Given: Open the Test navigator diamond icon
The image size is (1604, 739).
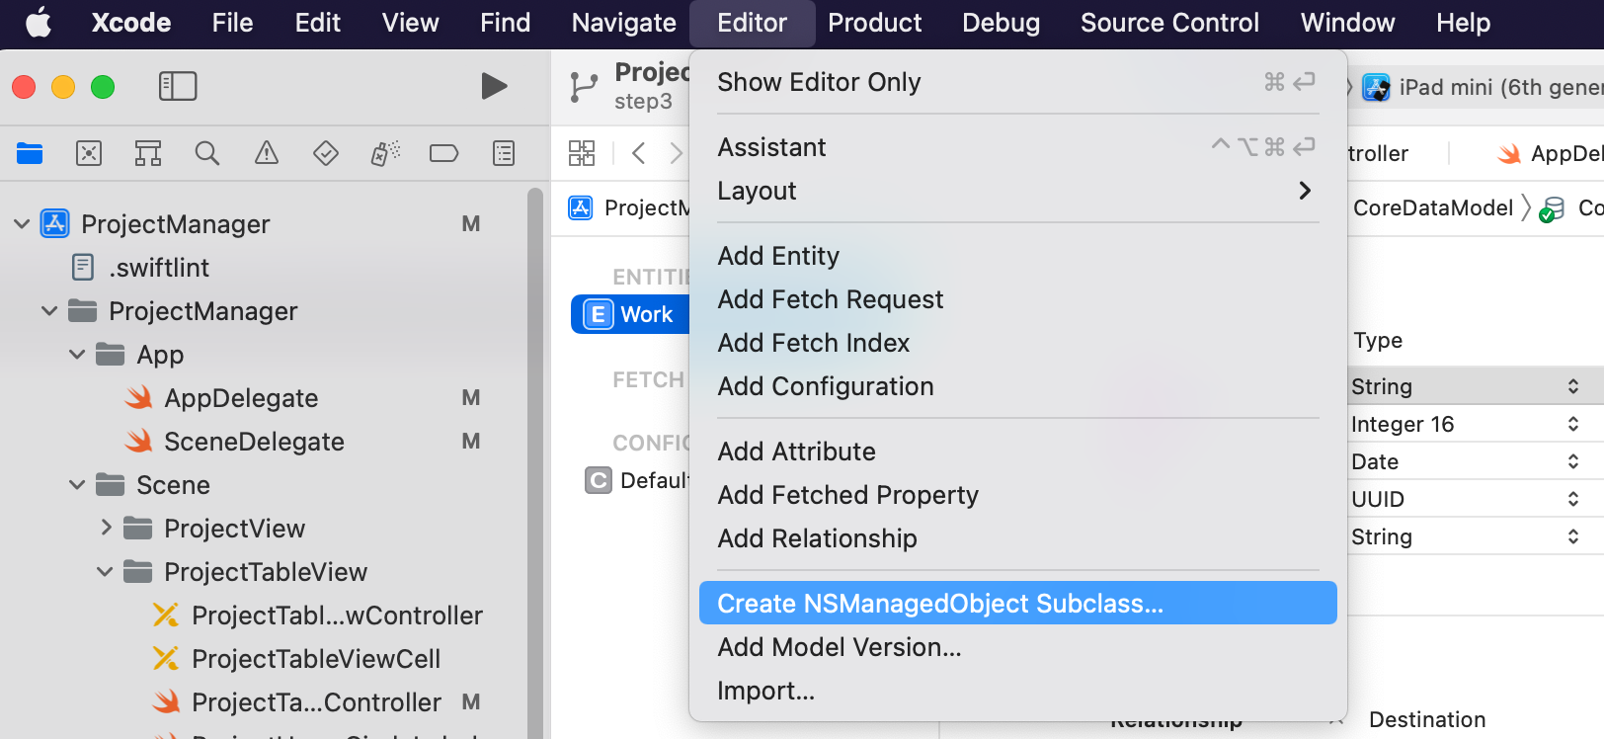Looking at the screenshot, I should (x=326, y=153).
